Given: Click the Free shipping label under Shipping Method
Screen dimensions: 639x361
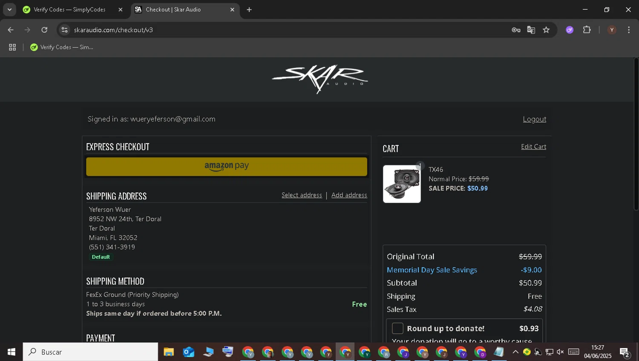Looking at the screenshot, I should click(x=359, y=304).
